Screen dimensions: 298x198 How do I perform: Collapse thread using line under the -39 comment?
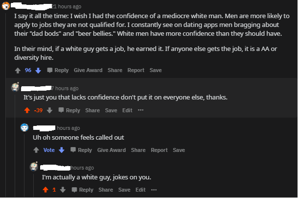click(x=16, y=147)
